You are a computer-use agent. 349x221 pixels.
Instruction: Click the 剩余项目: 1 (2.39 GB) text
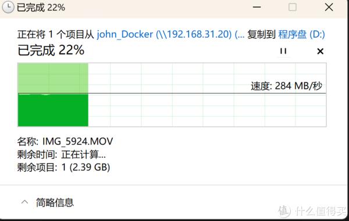point(63,167)
